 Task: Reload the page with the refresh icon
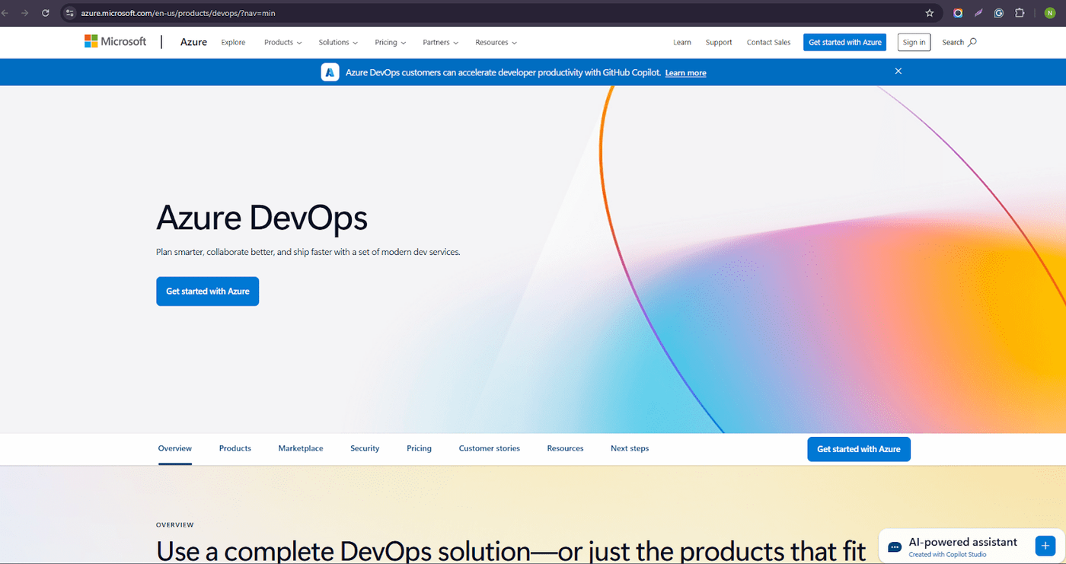[x=46, y=13]
